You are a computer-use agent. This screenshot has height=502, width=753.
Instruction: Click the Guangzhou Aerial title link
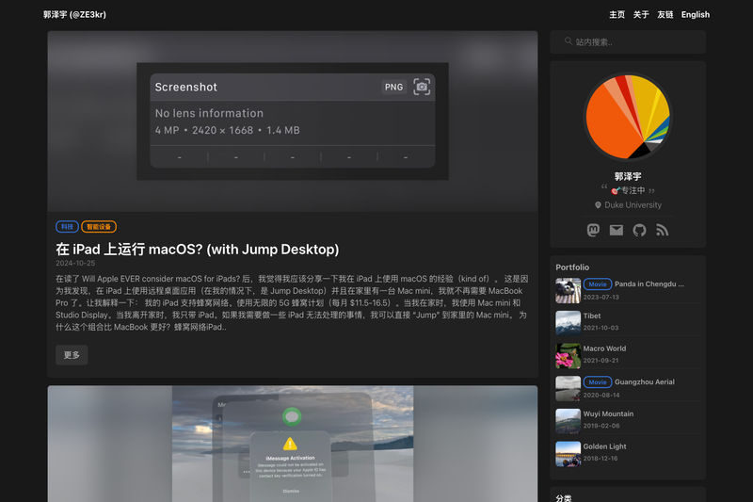click(645, 381)
